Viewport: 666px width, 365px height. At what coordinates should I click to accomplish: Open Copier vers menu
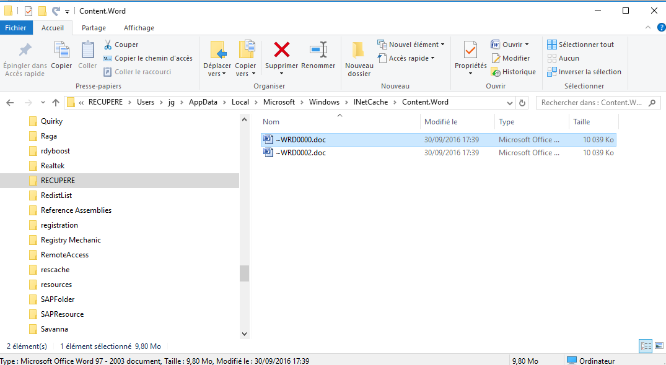pyautogui.click(x=245, y=59)
